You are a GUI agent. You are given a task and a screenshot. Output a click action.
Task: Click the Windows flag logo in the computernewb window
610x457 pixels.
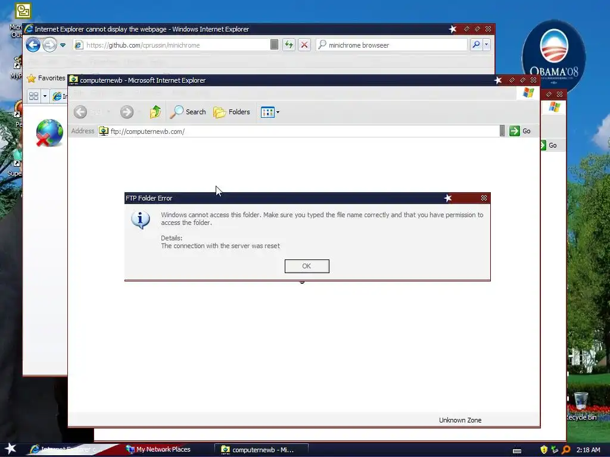click(528, 92)
